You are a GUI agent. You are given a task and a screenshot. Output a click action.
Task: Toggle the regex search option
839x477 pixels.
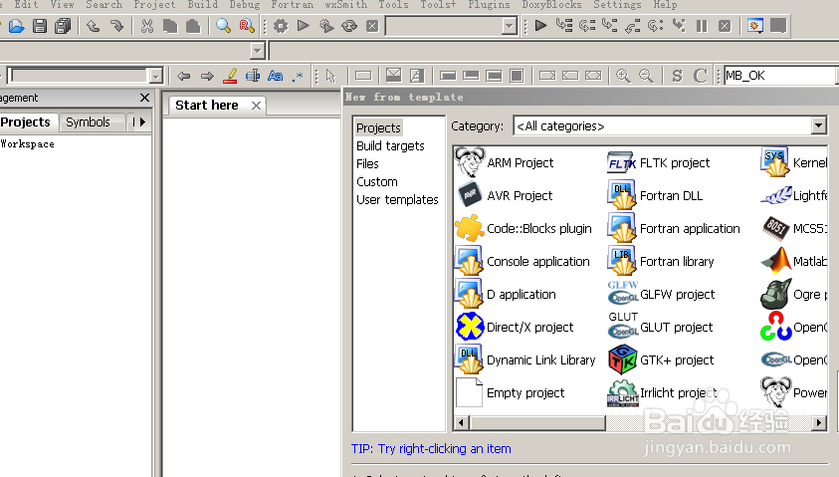(298, 76)
